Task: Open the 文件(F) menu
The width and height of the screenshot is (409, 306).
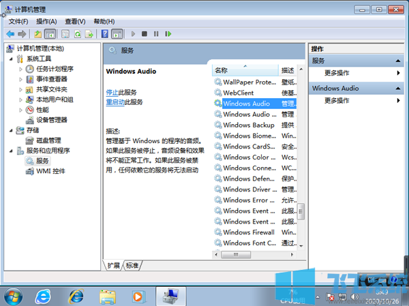Action: point(18,21)
